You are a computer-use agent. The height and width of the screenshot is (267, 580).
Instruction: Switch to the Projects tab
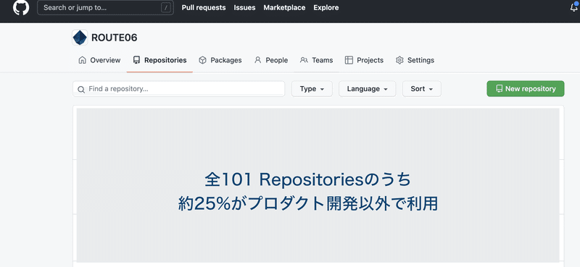point(364,60)
